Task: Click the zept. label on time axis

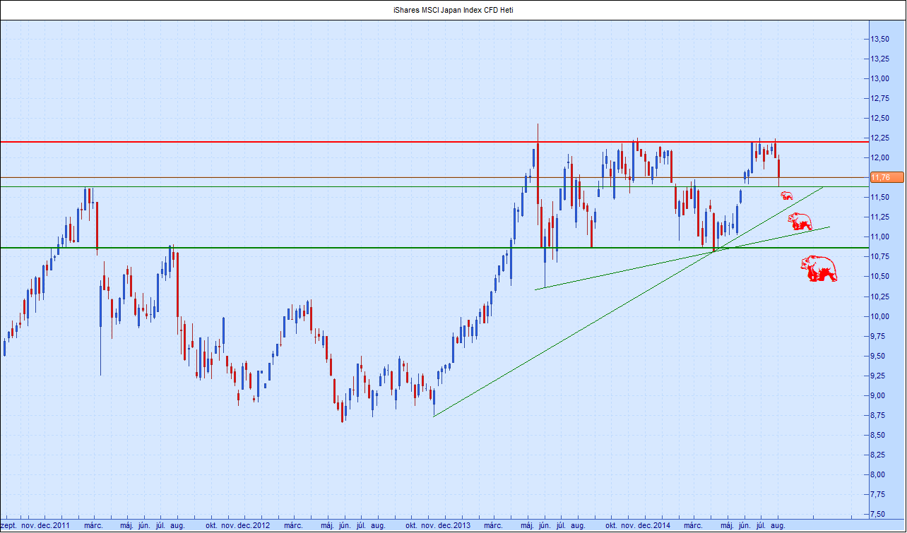Action: tap(9, 526)
